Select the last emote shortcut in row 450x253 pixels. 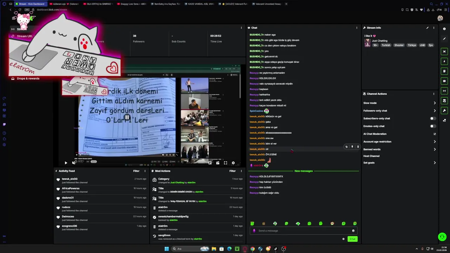(x=355, y=223)
